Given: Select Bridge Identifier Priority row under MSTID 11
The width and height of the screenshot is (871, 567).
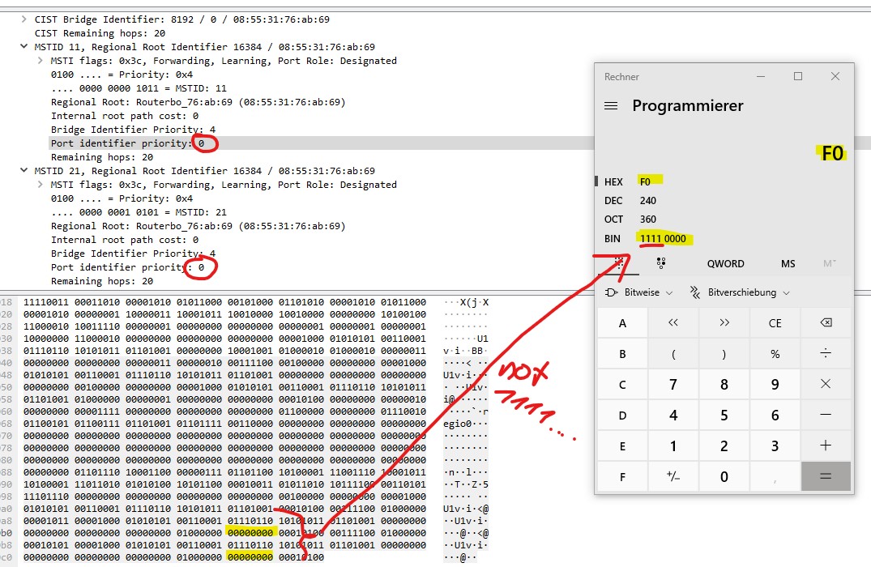Looking at the screenshot, I should coord(134,130).
